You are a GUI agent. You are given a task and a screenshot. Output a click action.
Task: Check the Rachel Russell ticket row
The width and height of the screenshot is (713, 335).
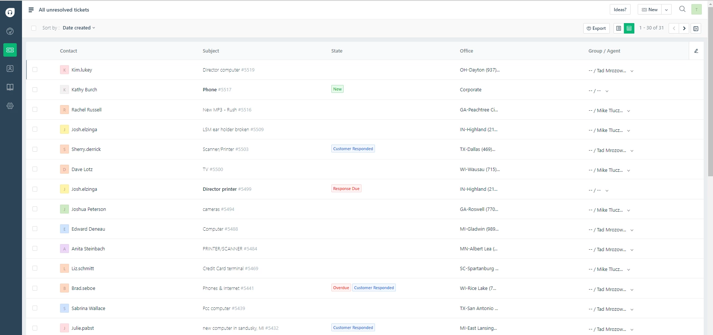tap(35, 109)
